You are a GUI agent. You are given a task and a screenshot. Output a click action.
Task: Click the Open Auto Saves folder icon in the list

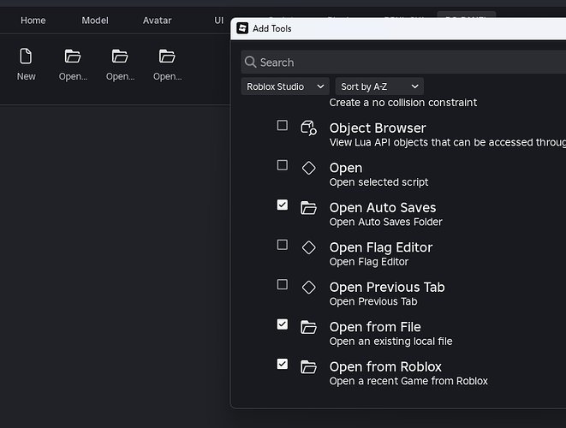(308, 208)
